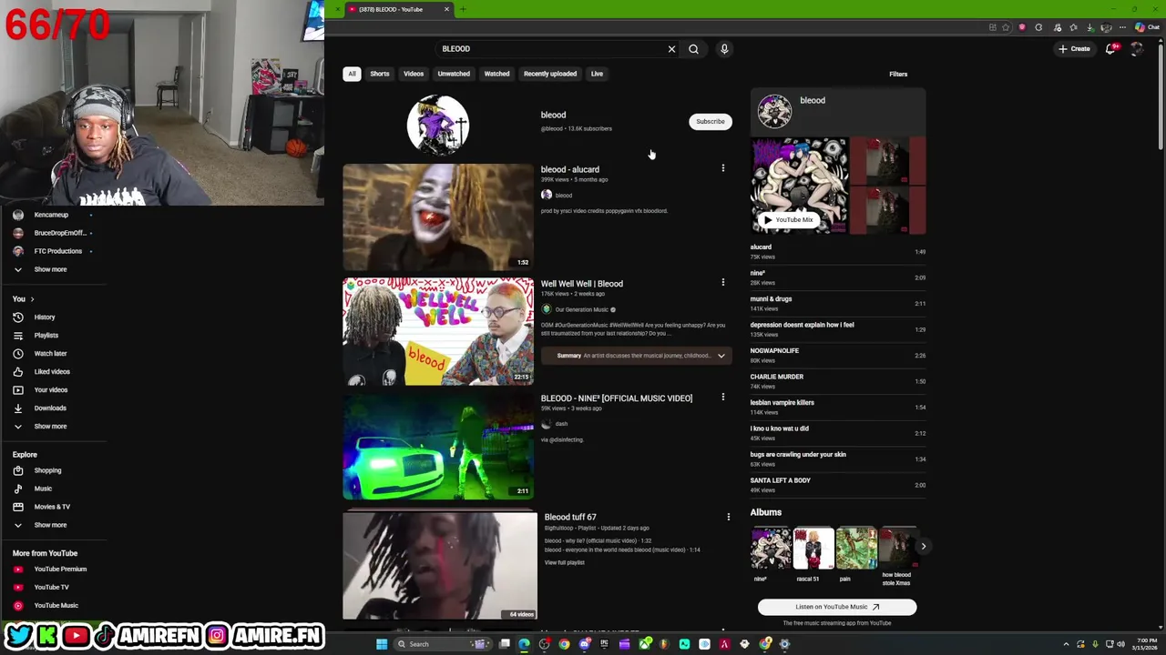Clear the search box with the X icon
Screen dimensions: 1166x655
(671, 49)
